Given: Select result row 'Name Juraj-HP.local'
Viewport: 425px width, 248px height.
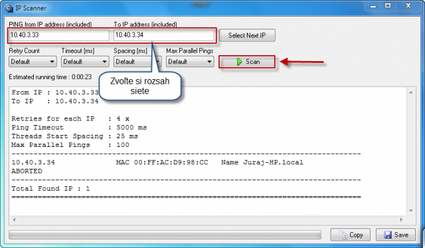Looking at the screenshot, I should coord(262,162).
